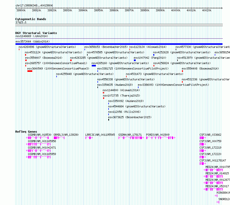
Task: Click the chr17:39896348..40029806 coordinate label
Action: click(x=34, y=5)
